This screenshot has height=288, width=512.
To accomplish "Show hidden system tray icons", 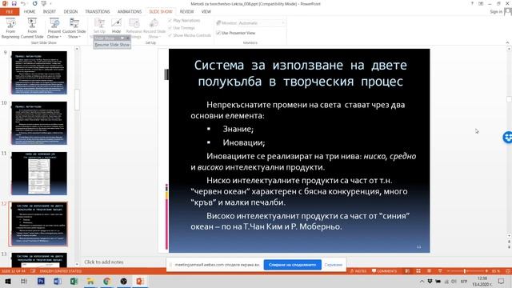I will pyautogui.click(x=422, y=281).
